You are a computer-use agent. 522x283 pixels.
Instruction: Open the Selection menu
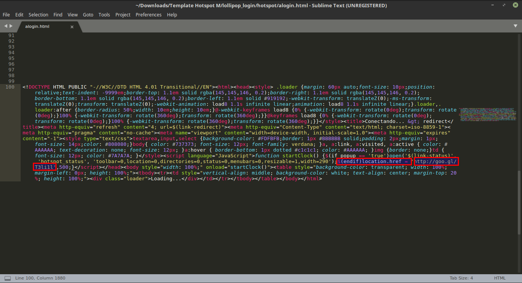coord(38,15)
